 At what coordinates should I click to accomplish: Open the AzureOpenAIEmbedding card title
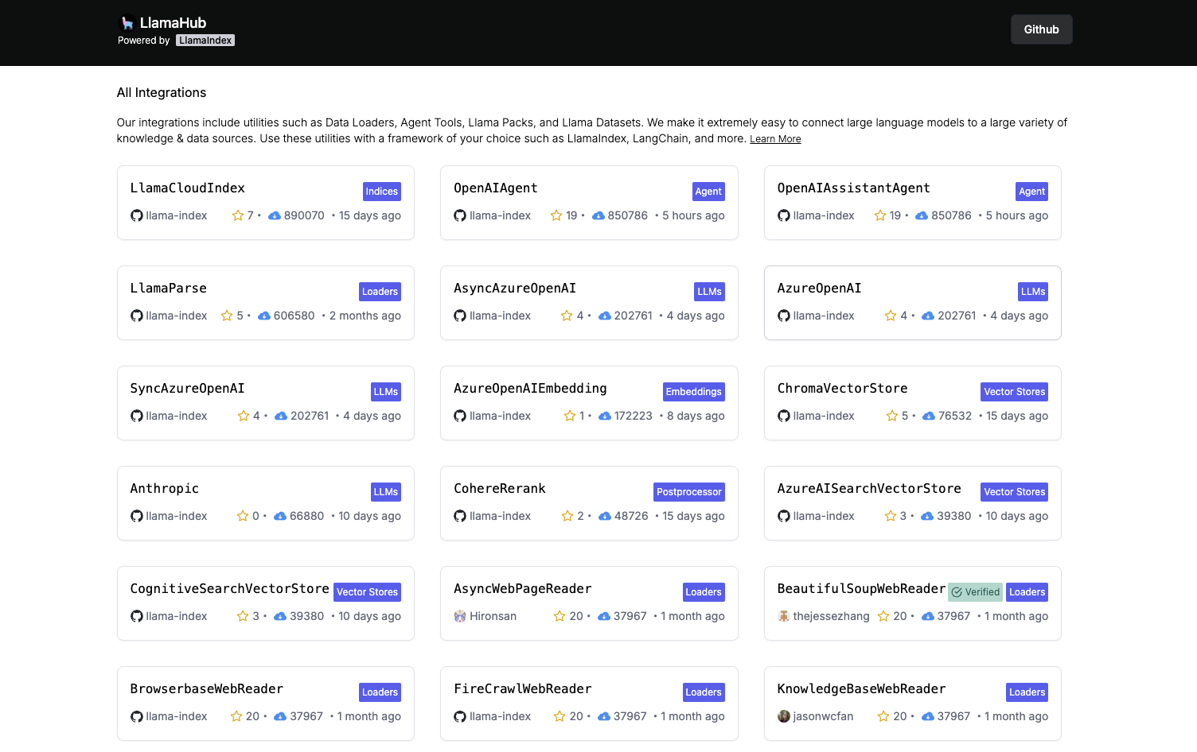(530, 389)
